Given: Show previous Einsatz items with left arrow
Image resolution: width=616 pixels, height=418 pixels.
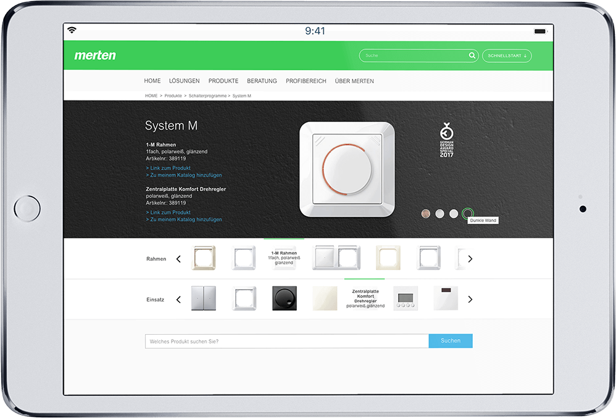Looking at the screenshot, I should click(x=178, y=300).
